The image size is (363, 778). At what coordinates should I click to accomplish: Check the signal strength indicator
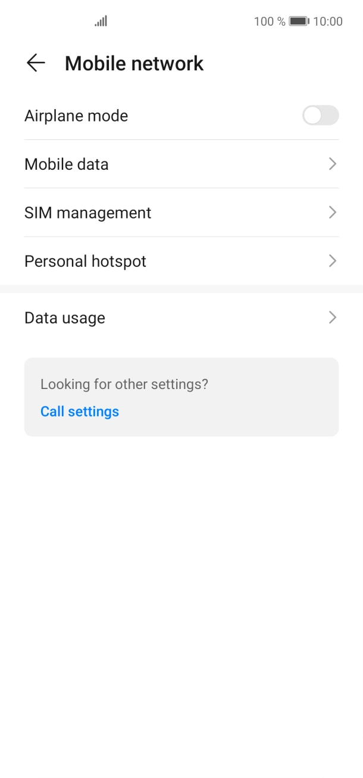click(100, 21)
